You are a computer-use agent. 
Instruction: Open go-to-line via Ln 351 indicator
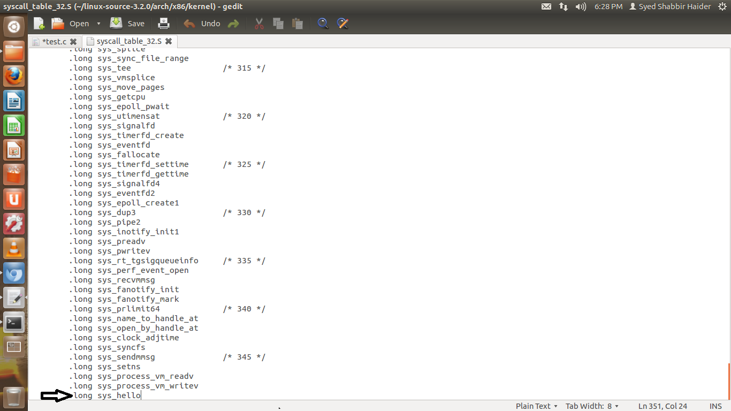tap(663, 406)
